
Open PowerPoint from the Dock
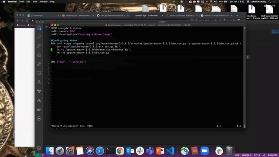[160, 151]
